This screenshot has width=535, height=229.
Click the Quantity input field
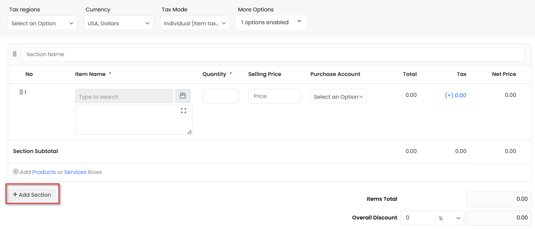pyautogui.click(x=220, y=96)
